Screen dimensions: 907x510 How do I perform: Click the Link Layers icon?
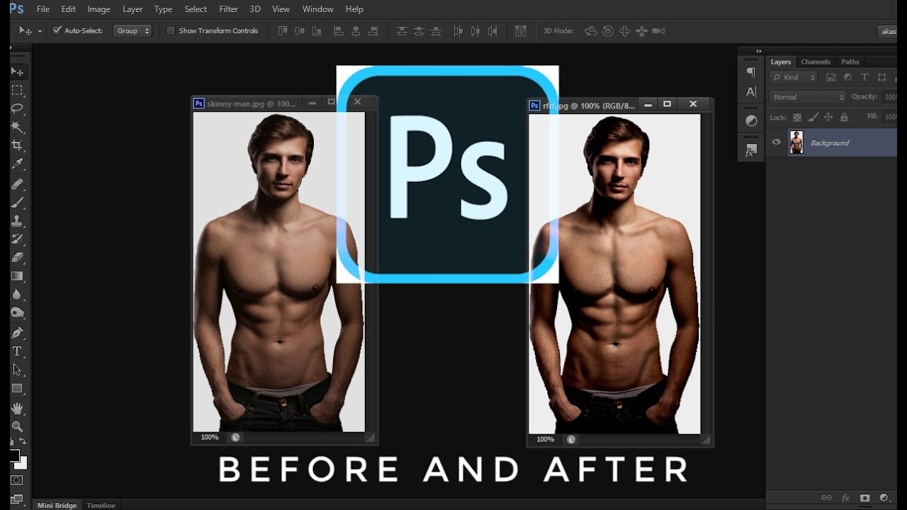pyautogui.click(x=826, y=498)
